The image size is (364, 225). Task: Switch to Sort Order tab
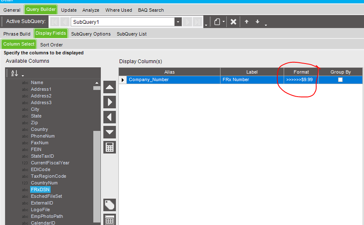51,45
